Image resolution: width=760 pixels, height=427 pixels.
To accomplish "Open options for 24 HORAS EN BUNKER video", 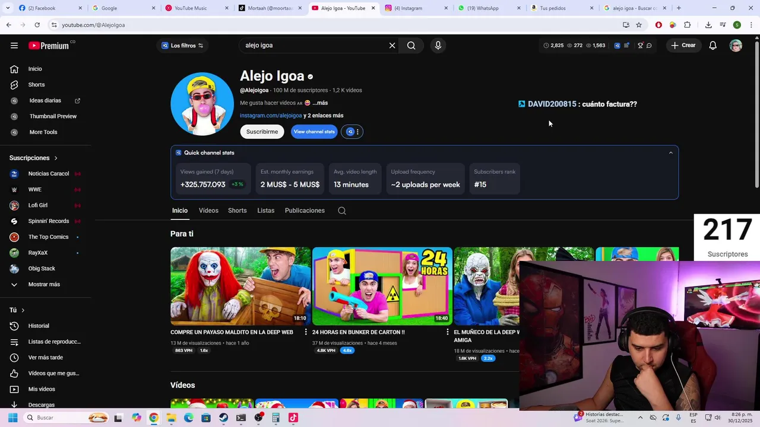I will tap(448, 332).
